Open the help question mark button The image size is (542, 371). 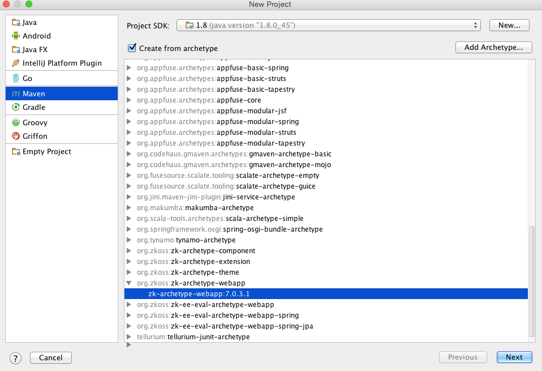tap(16, 357)
